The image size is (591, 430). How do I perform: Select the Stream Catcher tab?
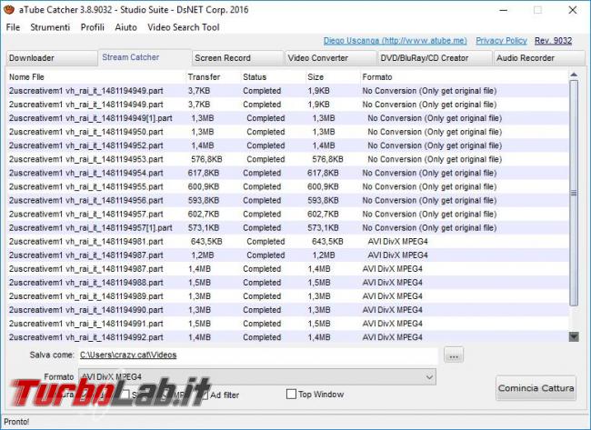click(x=145, y=57)
